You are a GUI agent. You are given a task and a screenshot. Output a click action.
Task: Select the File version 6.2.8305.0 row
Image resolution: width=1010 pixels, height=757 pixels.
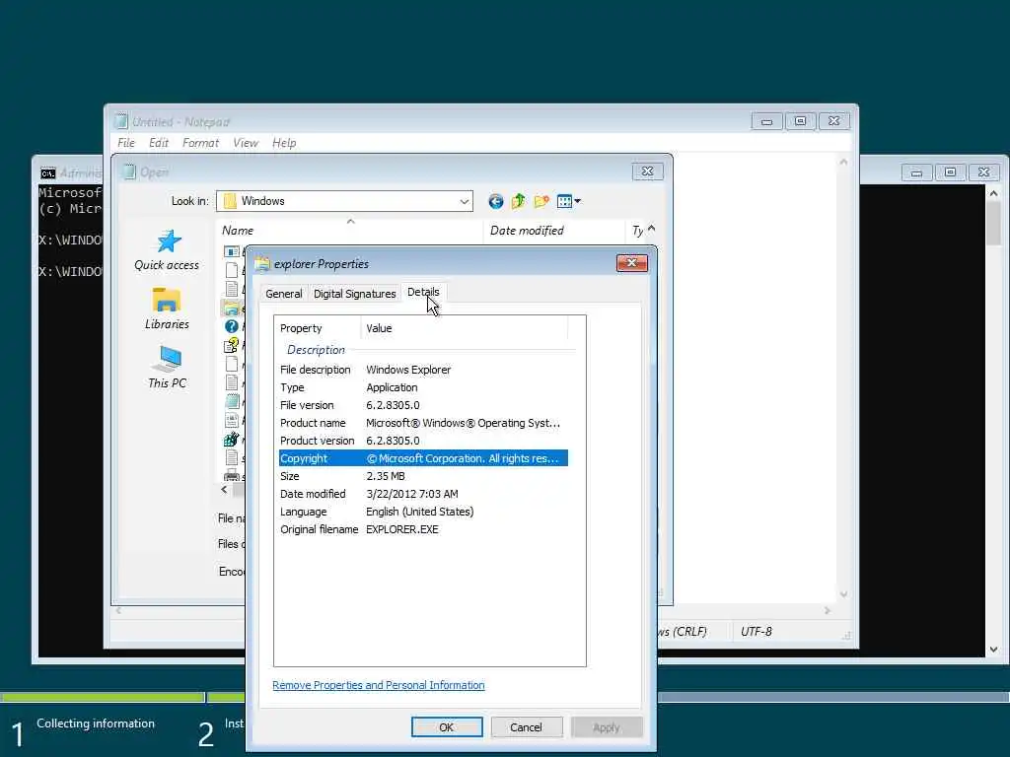pyautogui.click(x=423, y=405)
